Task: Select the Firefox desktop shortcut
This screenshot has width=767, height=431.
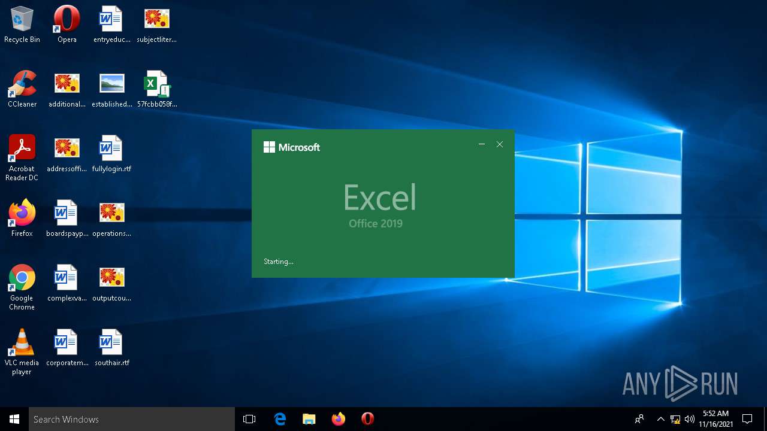Action: (22, 218)
